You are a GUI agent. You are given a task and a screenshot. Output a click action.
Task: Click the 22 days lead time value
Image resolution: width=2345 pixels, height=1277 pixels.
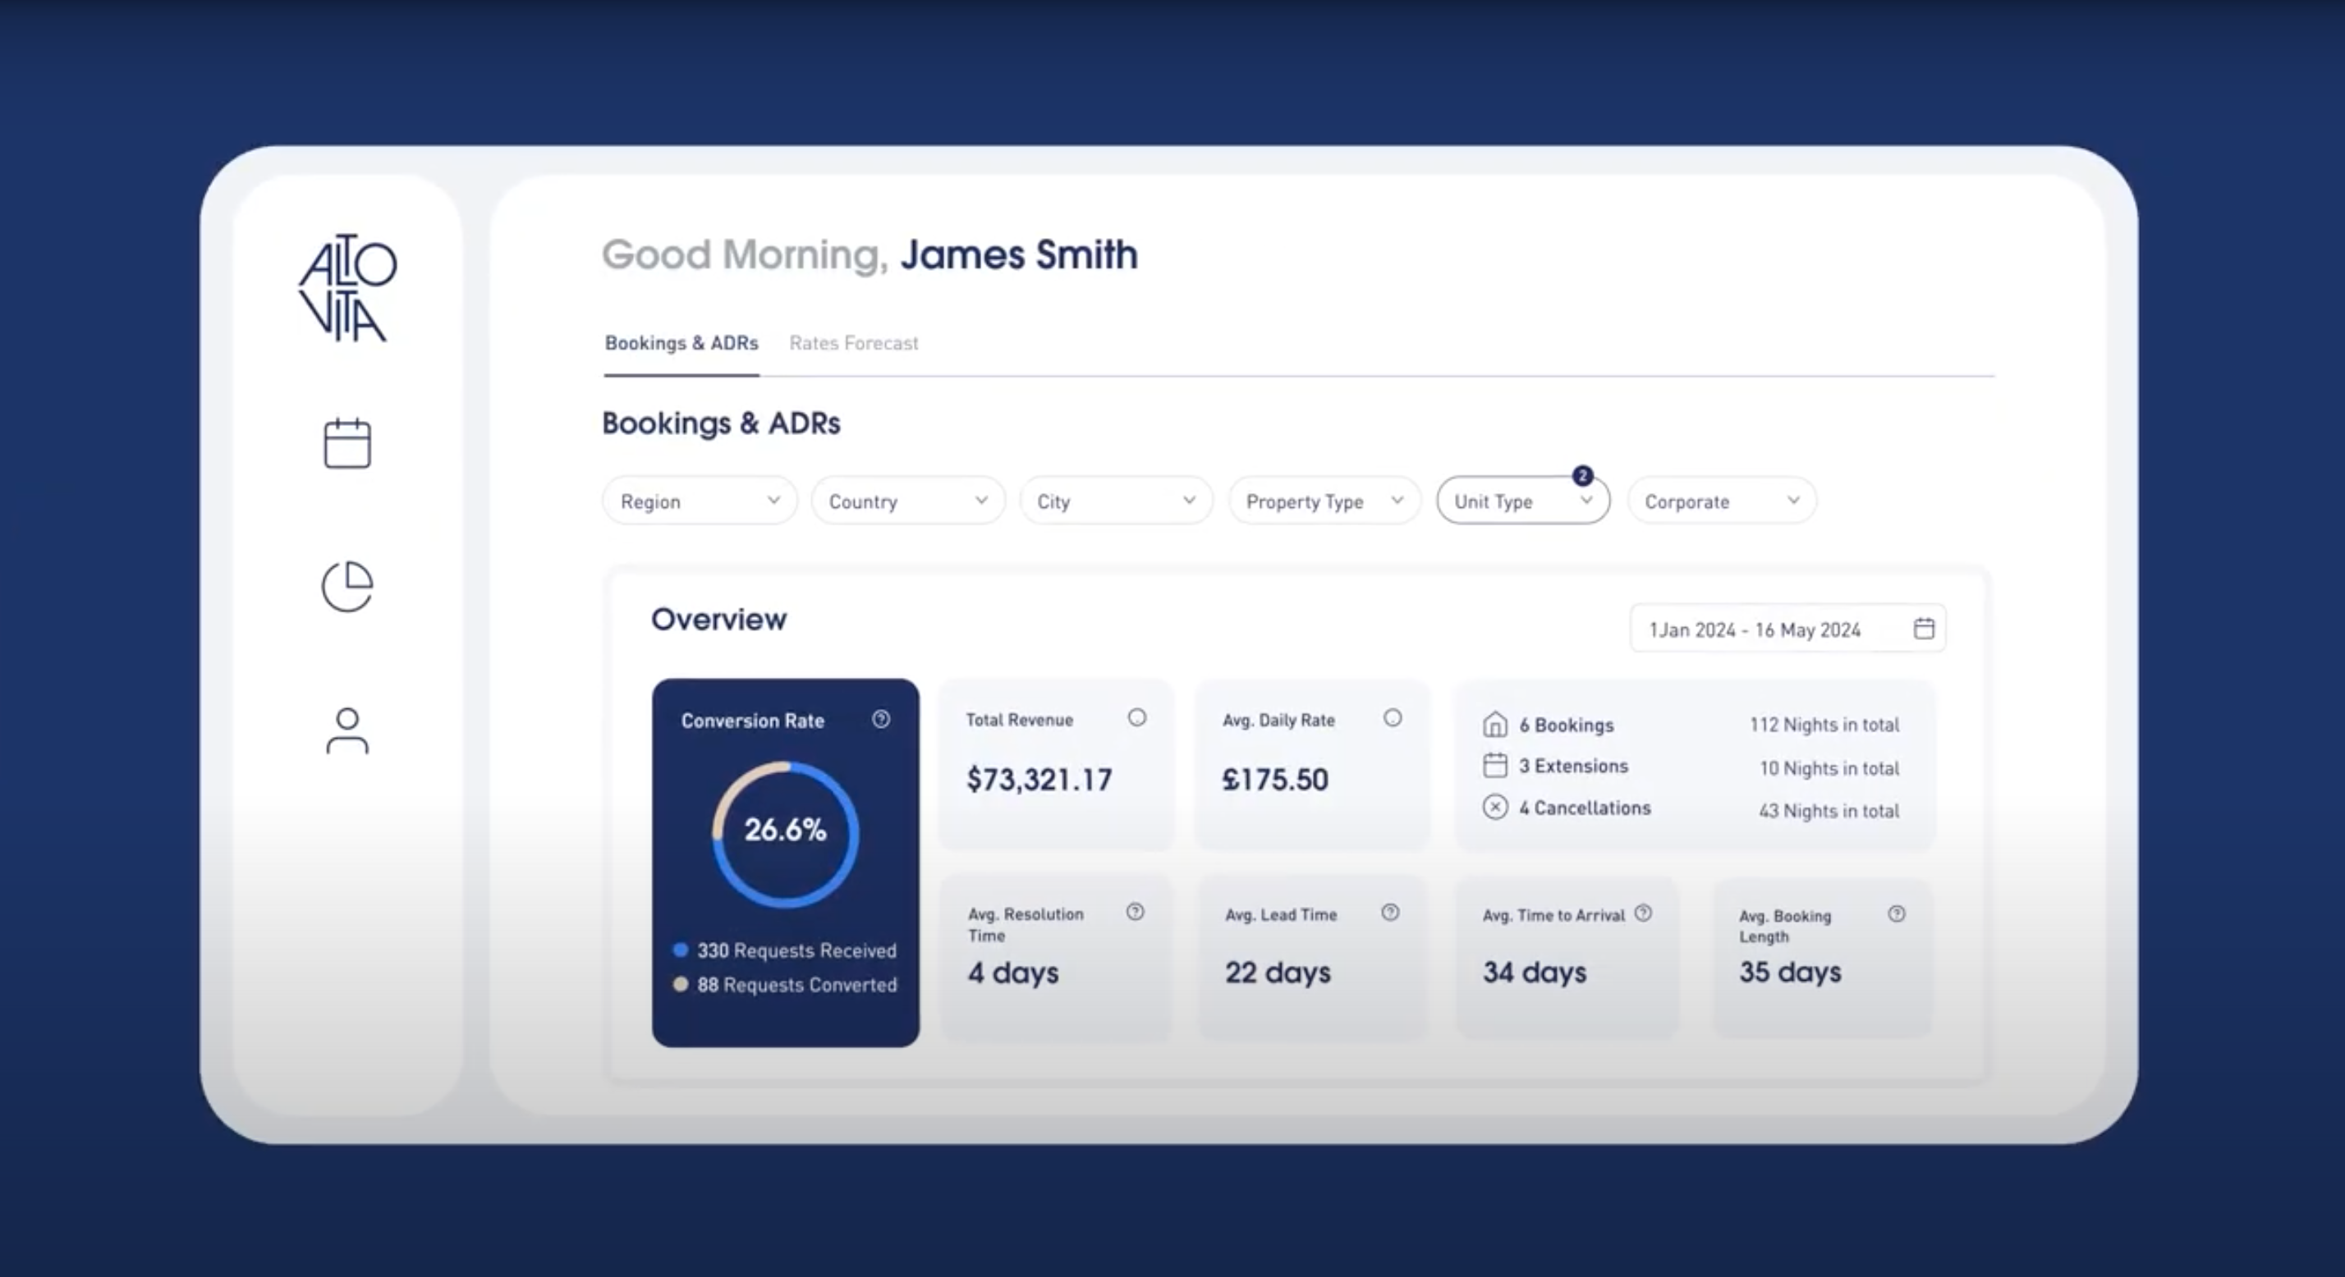[1278, 973]
